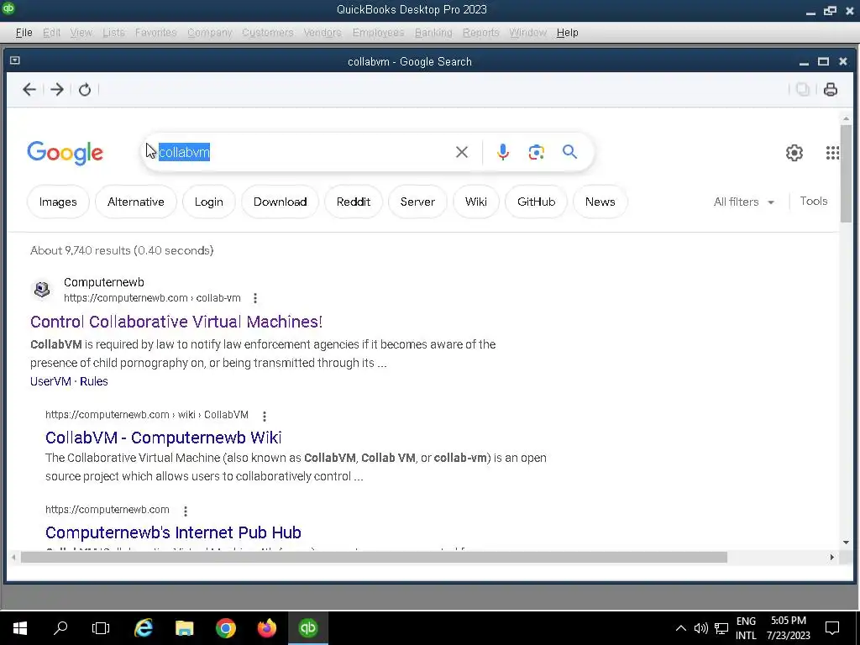Screen dimensions: 860x645
Task: Open the File menu
Action: 24,33
